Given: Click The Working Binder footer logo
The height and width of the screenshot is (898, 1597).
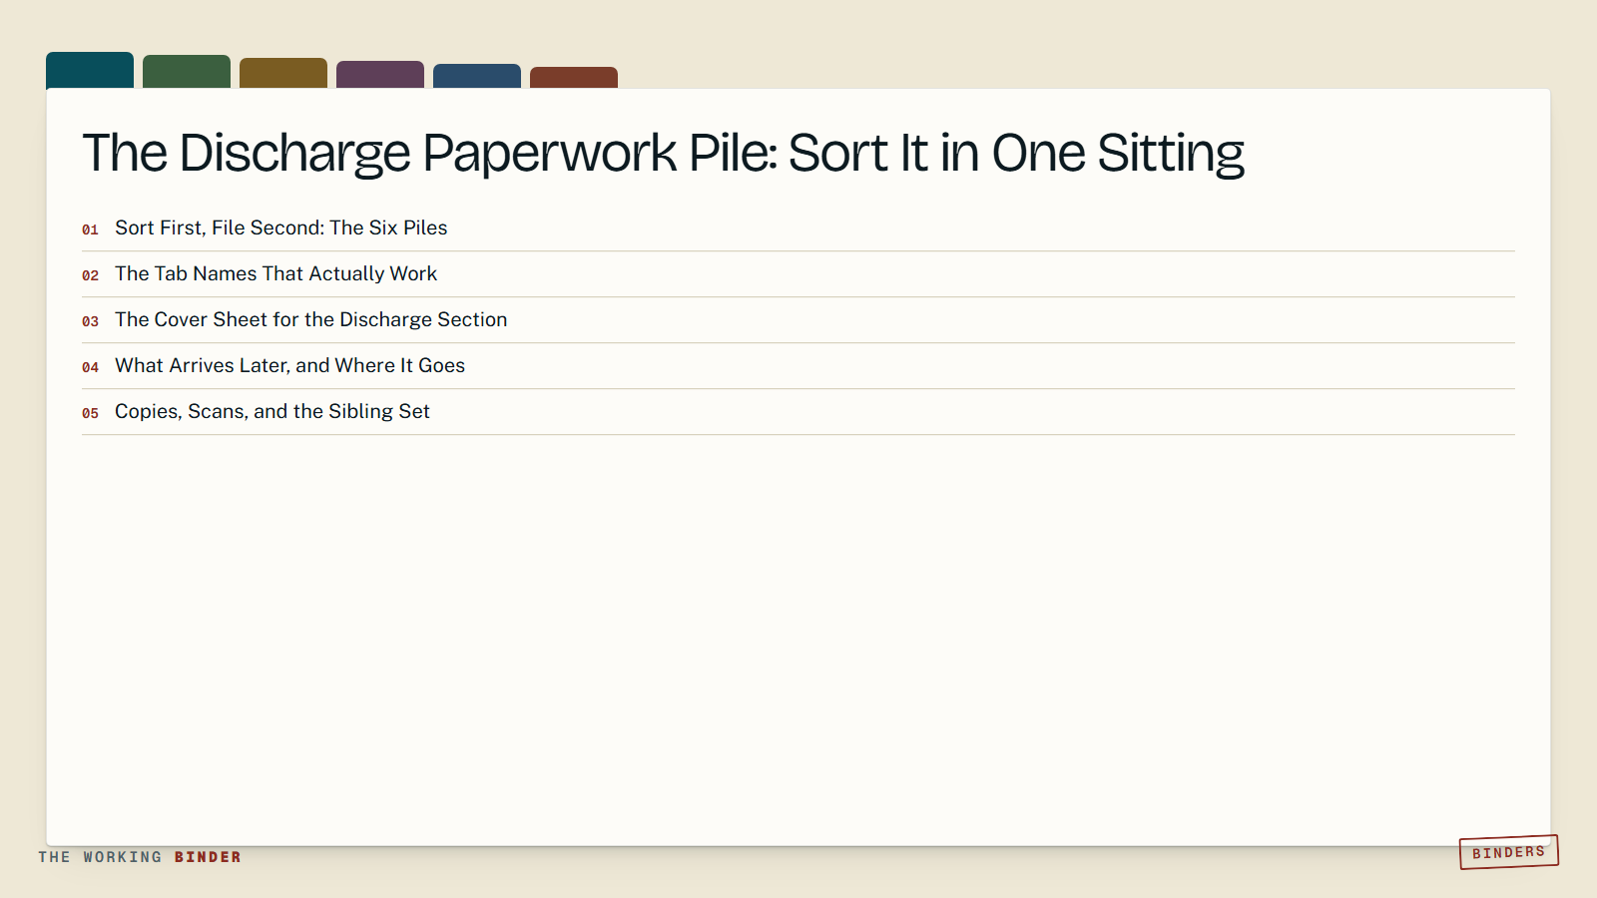Looking at the screenshot, I should pos(140,857).
